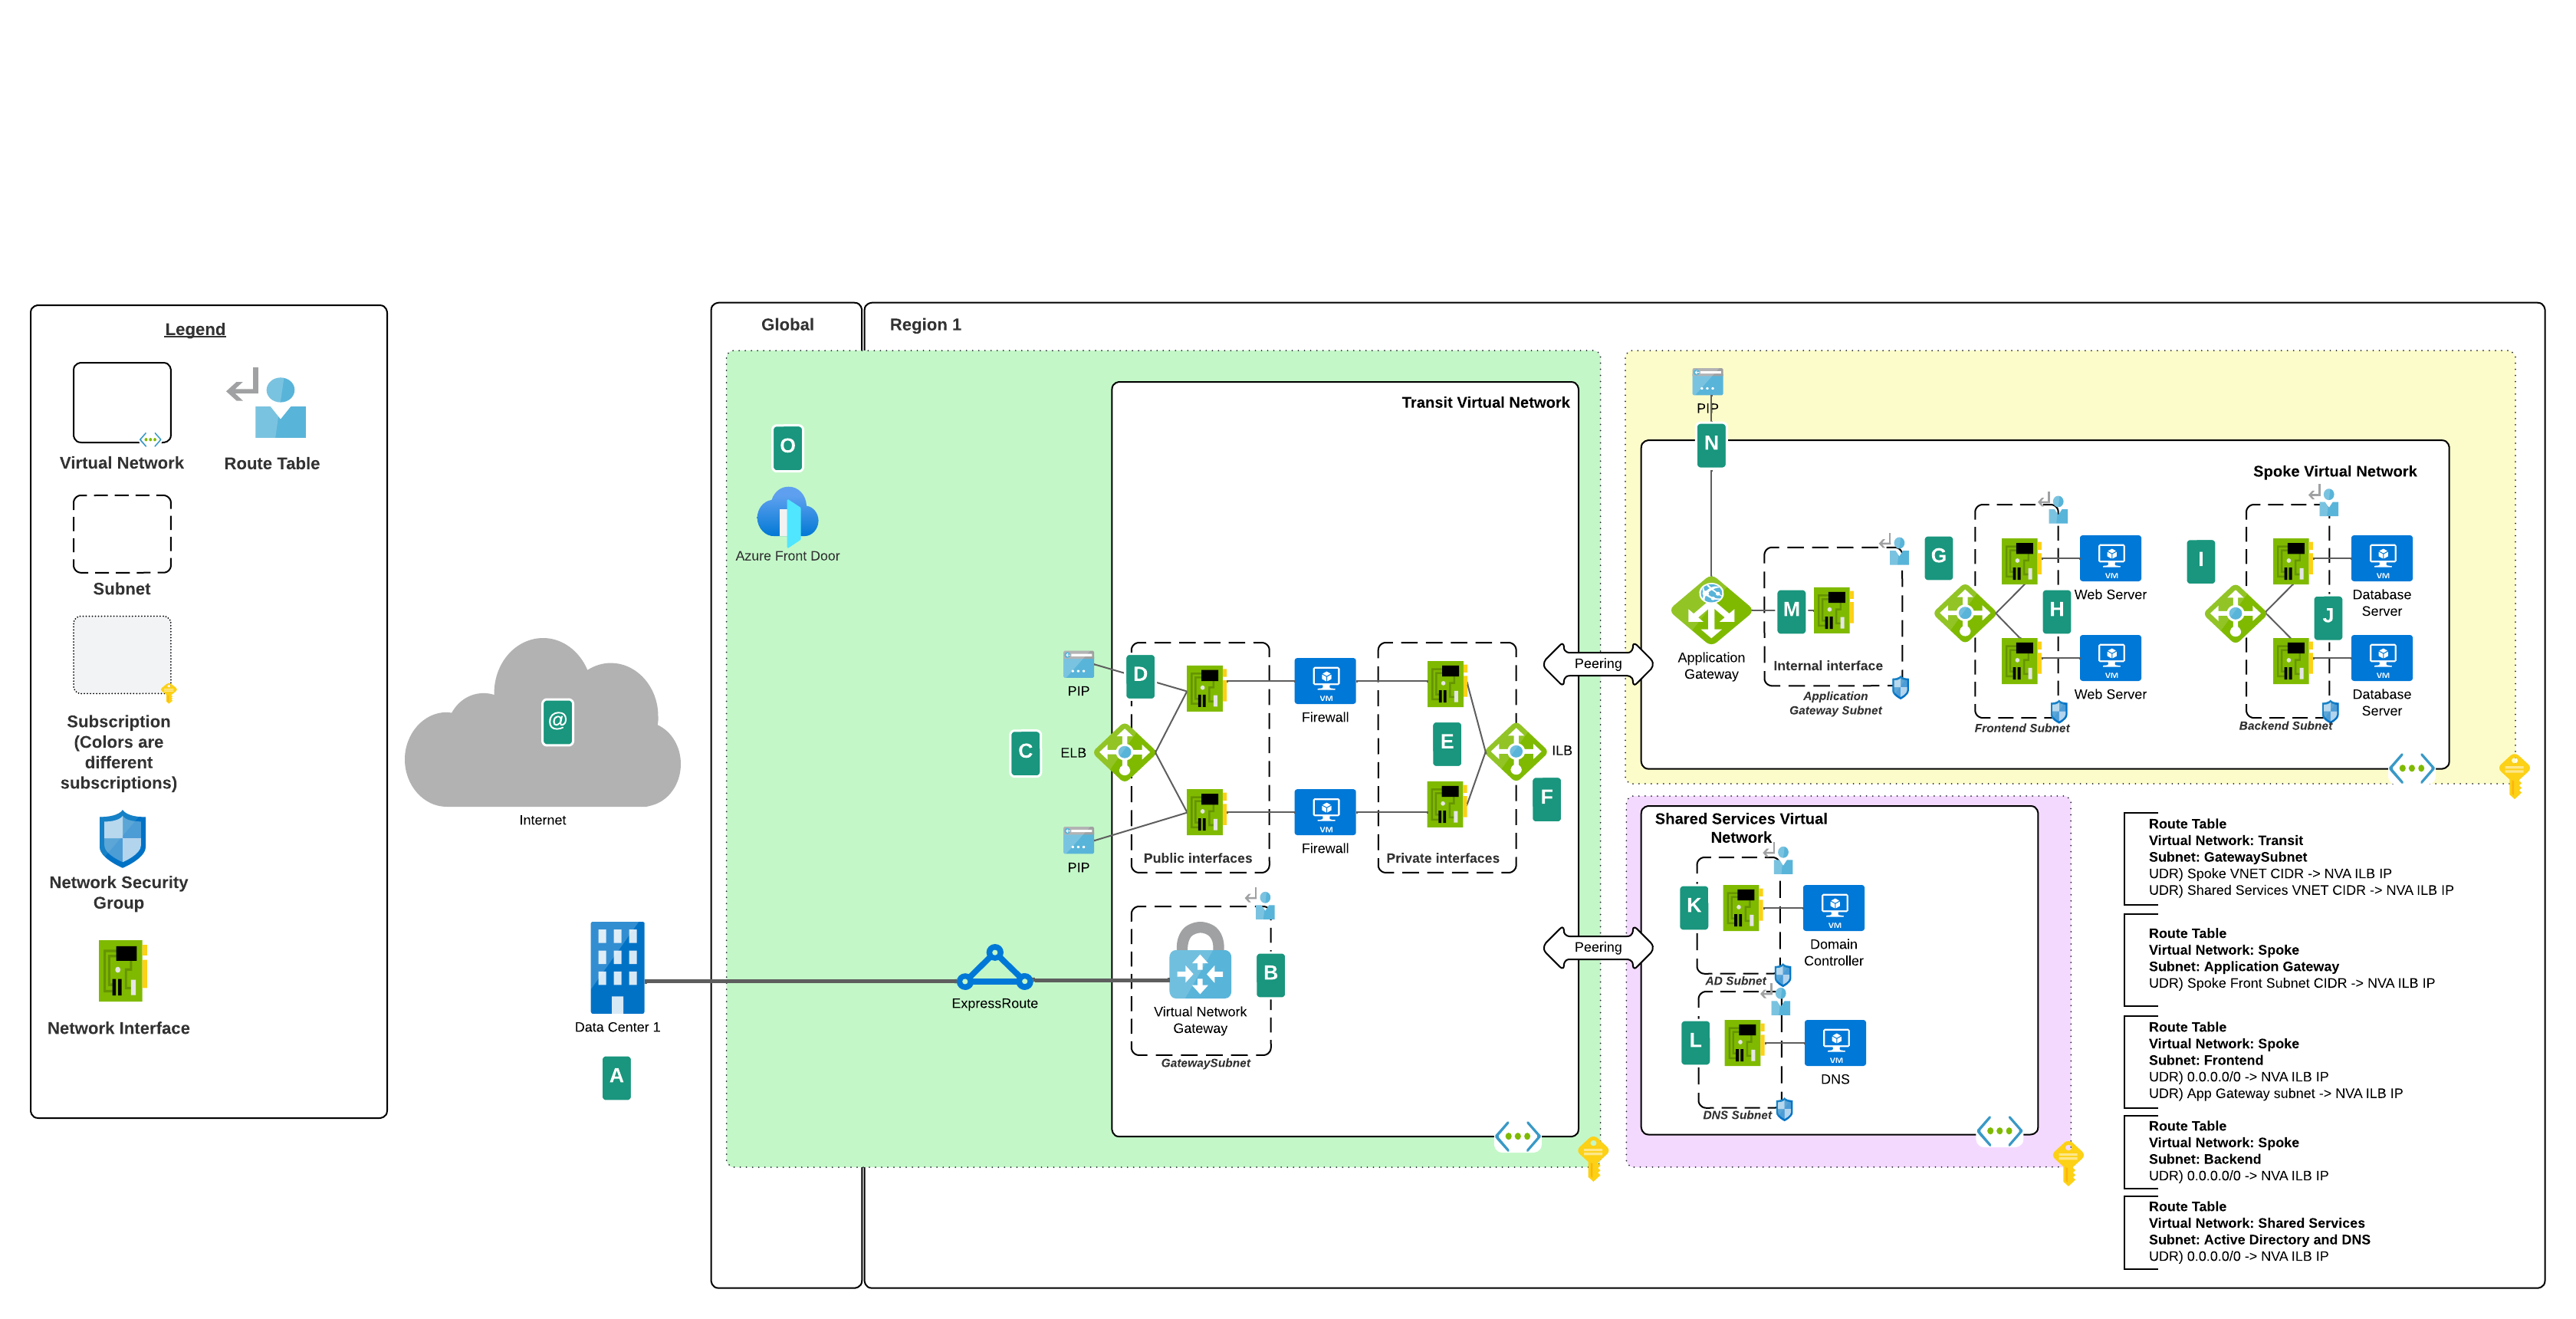
Task: Select the Peering arrow between Transit and Spoke
Action: tap(1597, 663)
